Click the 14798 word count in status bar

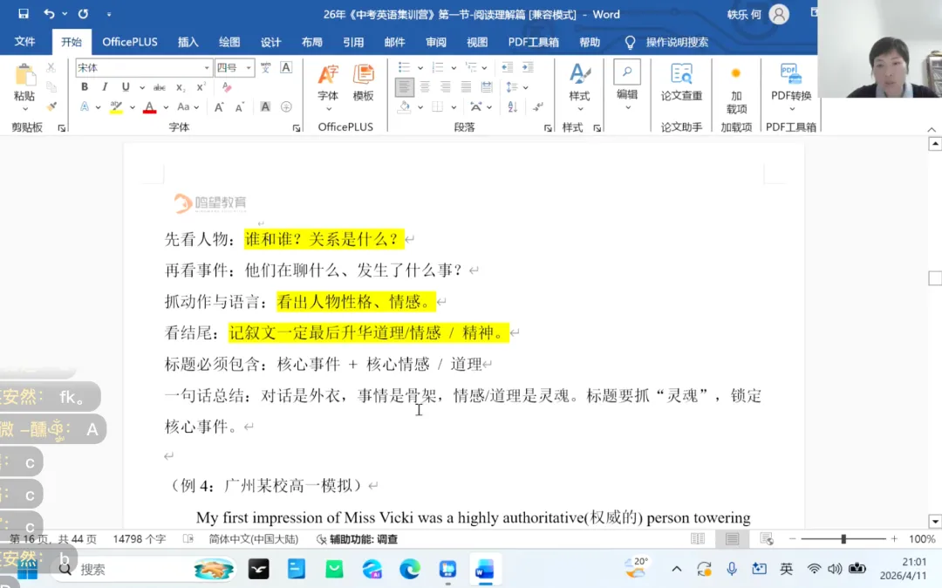point(138,538)
